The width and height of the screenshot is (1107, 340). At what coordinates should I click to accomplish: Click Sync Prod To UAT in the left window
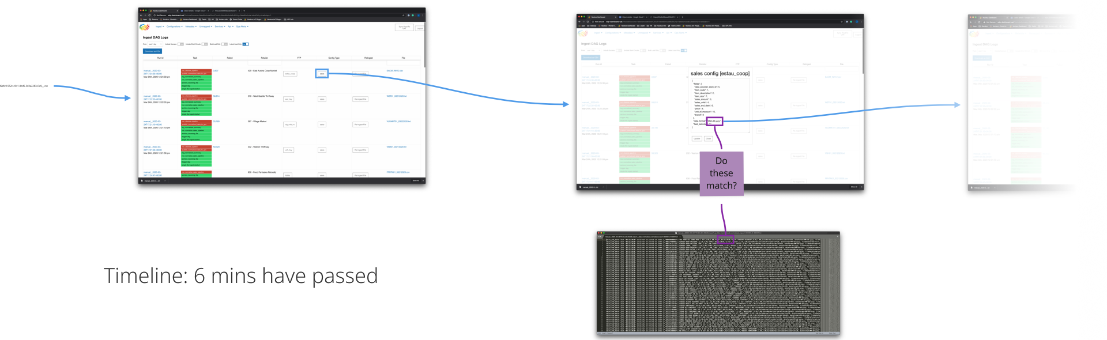(404, 27)
